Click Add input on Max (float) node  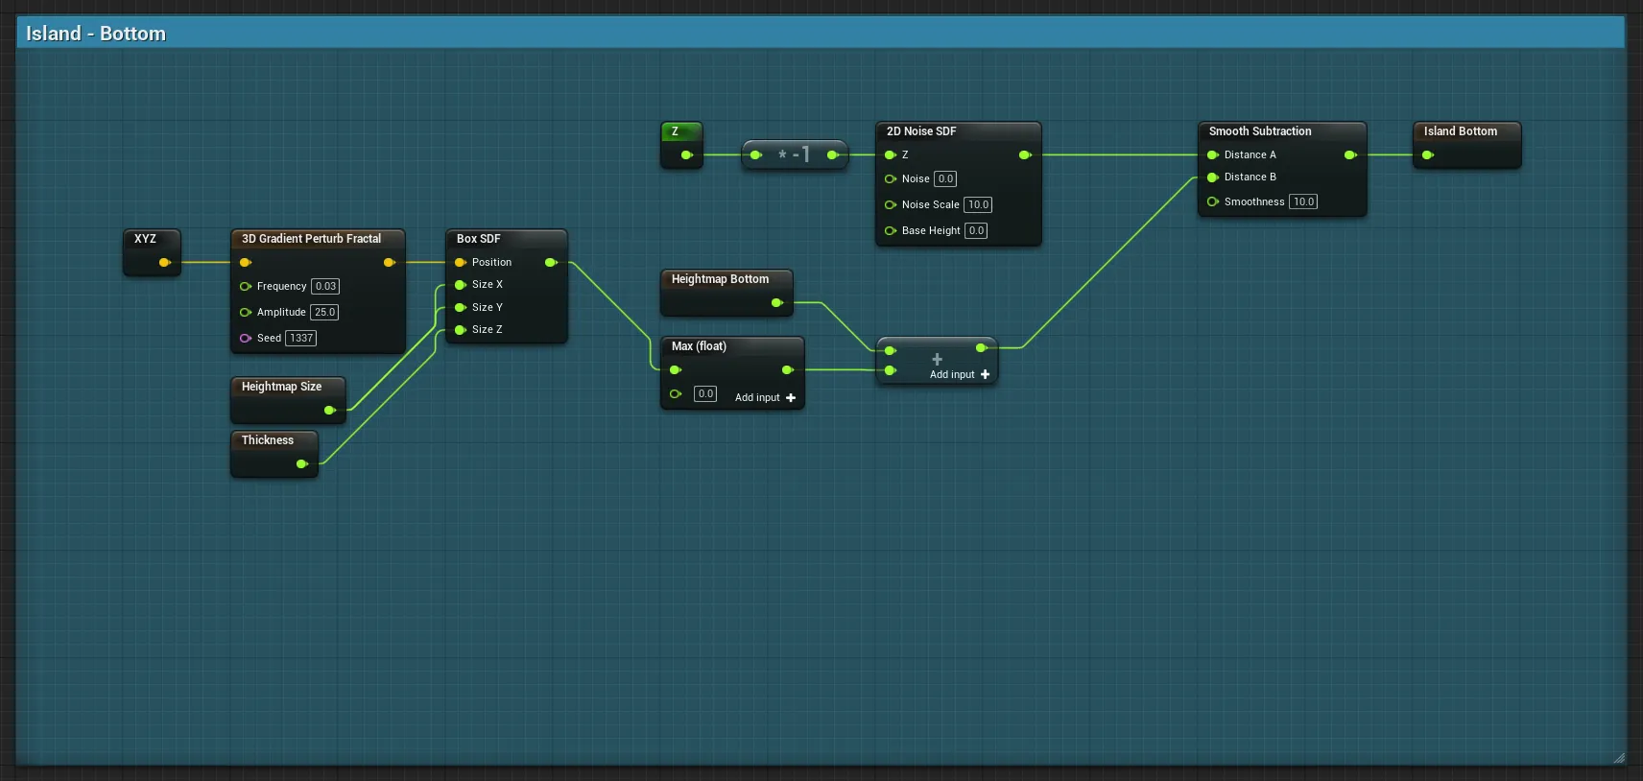[765, 397]
